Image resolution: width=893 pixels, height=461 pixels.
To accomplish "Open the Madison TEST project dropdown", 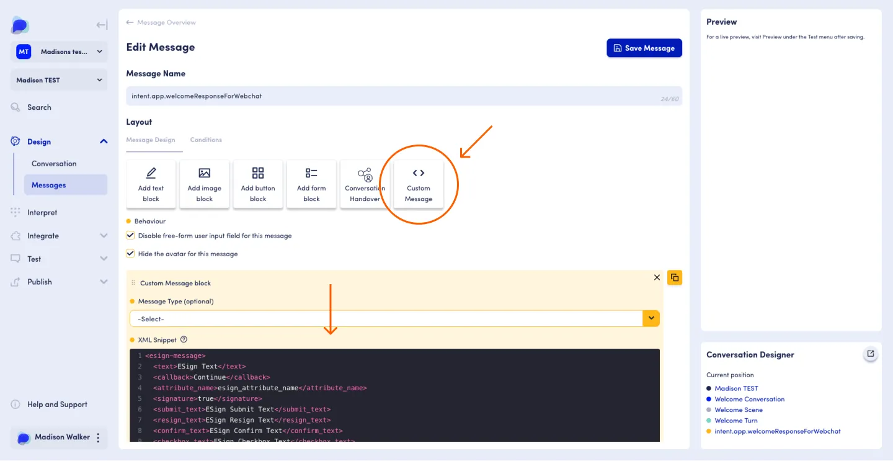I will (x=59, y=80).
